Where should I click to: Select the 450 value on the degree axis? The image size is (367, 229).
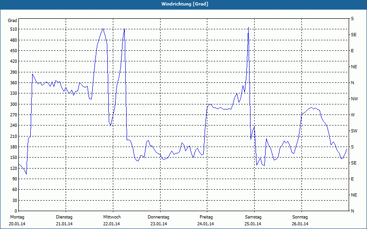(x=14, y=51)
